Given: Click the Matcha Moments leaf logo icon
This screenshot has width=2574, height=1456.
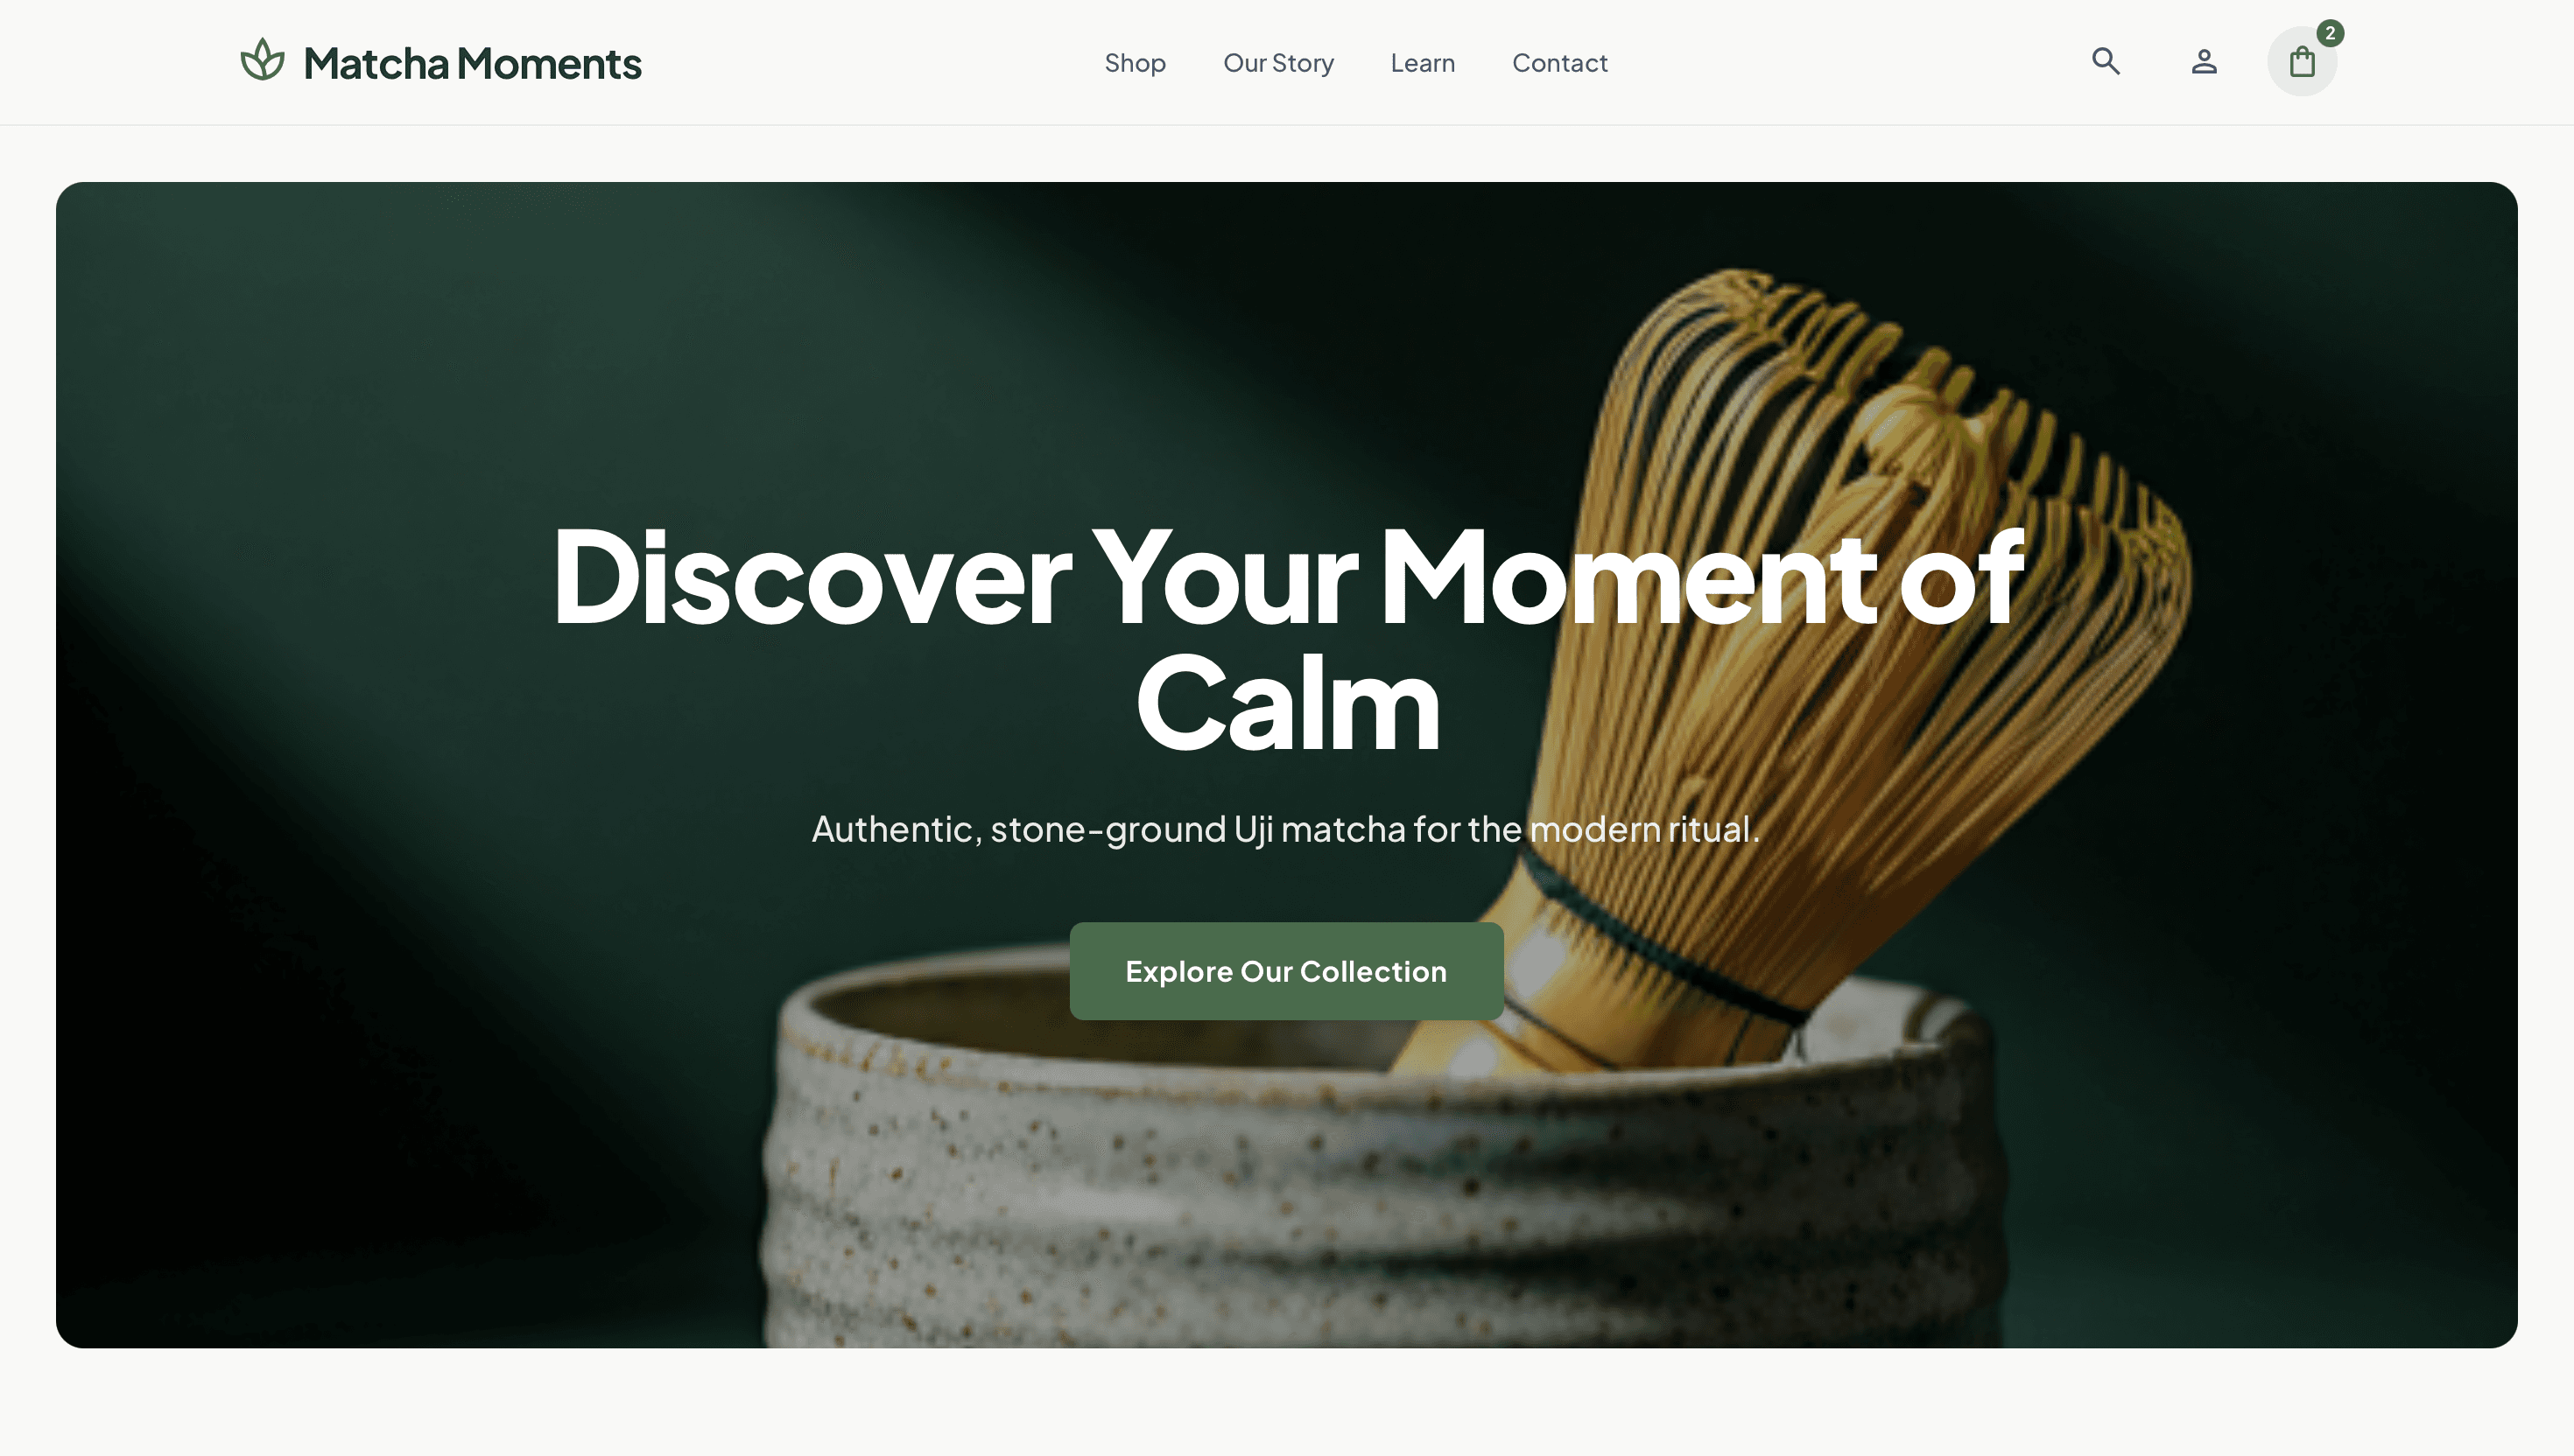Looking at the screenshot, I should (262, 60).
